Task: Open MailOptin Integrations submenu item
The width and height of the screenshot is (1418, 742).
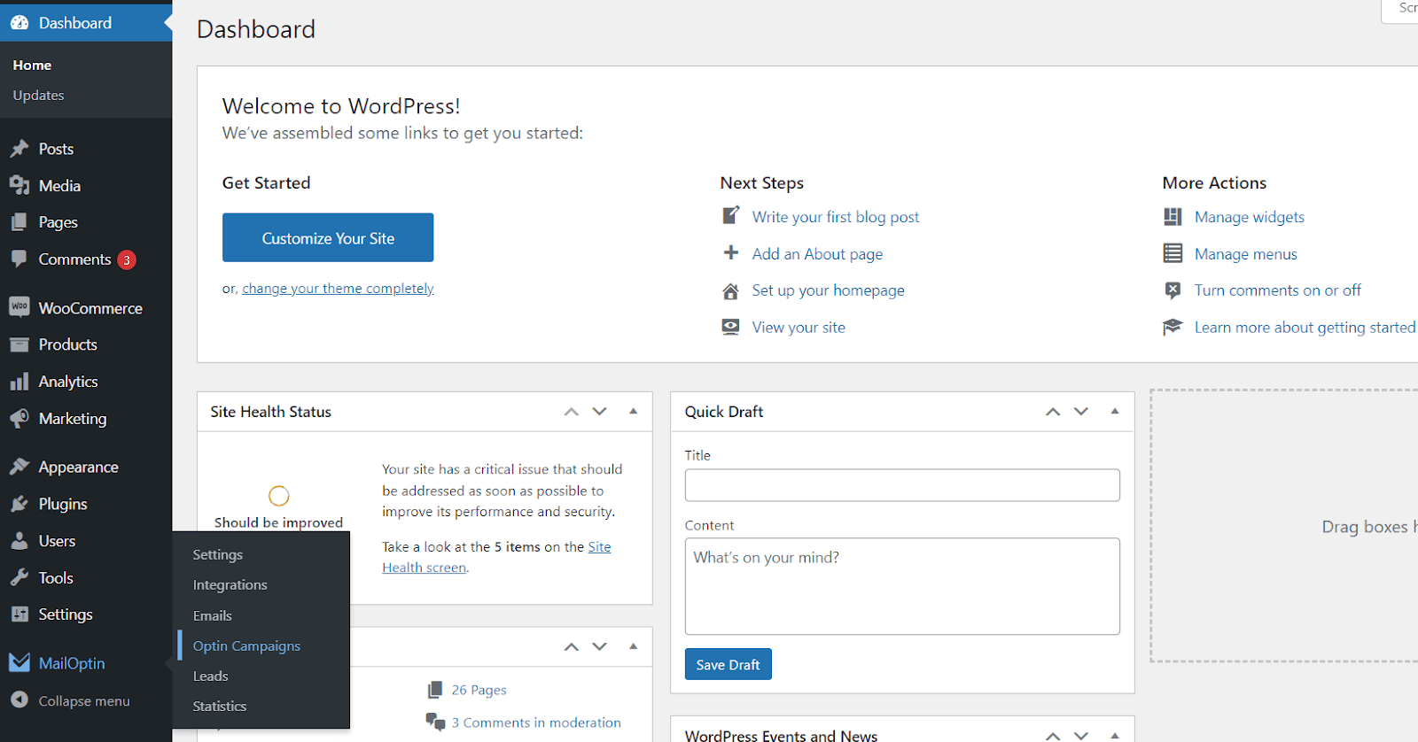Action: click(x=230, y=585)
